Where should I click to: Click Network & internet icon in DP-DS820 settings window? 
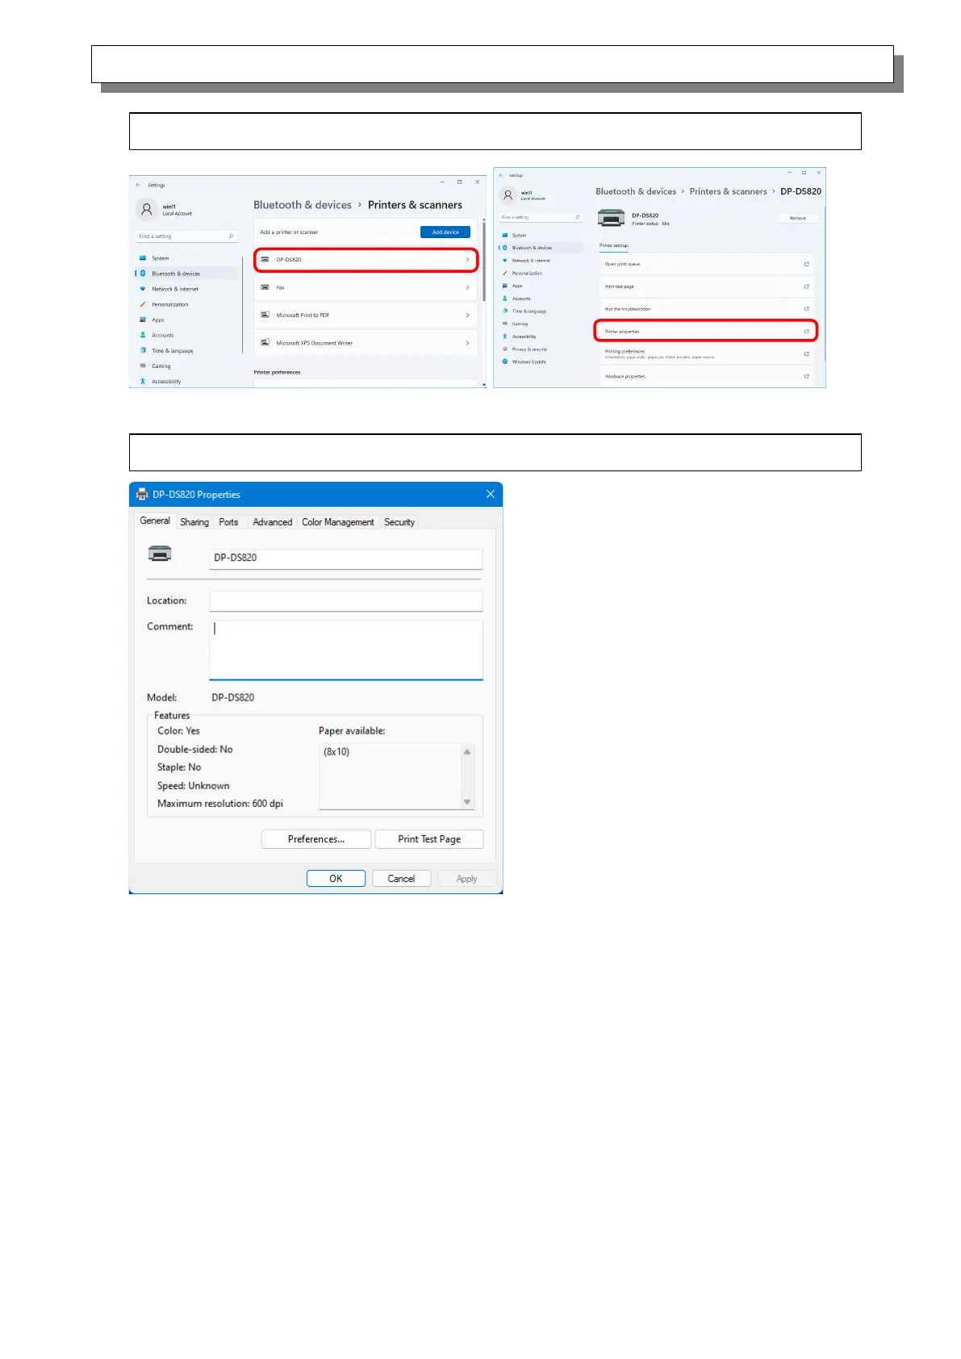coord(505,261)
